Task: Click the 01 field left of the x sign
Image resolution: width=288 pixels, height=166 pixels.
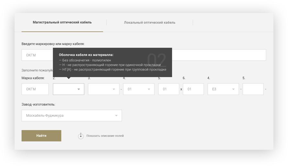Action: coord(168,89)
